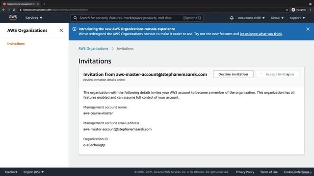This screenshot has height=176, width=314.
Task: Open the notifications bell icon
Action: pyautogui.click(x=232, y=18)
